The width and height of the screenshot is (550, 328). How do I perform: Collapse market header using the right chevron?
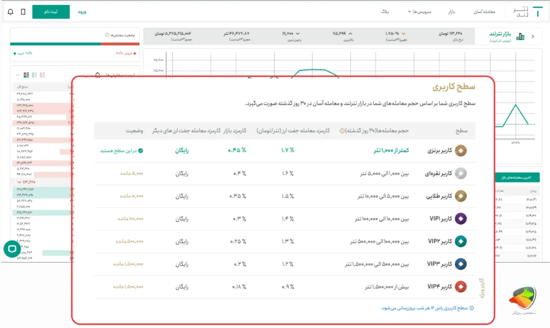pos(533,37)
